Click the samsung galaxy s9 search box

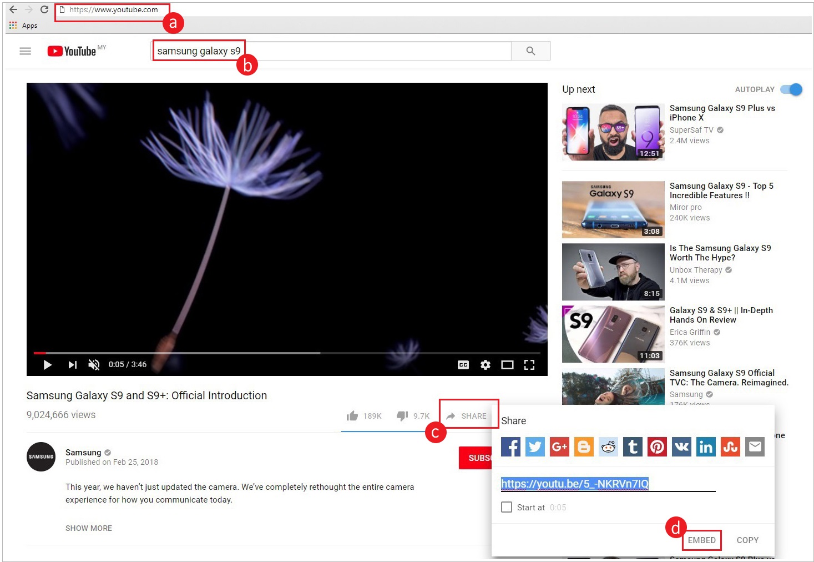point(331,51)
